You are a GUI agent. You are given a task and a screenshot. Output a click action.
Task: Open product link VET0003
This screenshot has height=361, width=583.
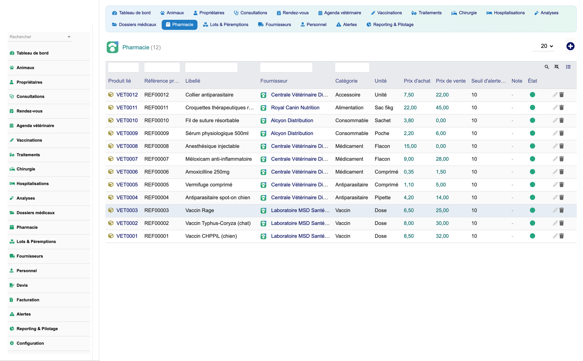(x=127, y=210)
